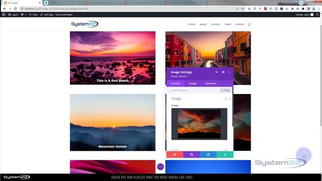Collapse the Image section chevron
322x181 pixels.
pyautogui.click(x=226, y=99)
